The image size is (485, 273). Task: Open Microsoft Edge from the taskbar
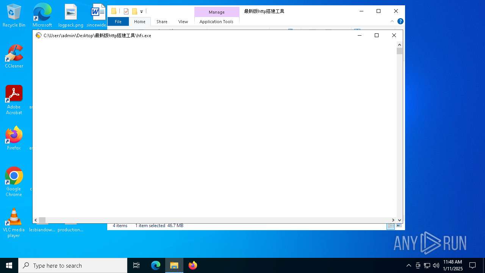tap(156, 265)
